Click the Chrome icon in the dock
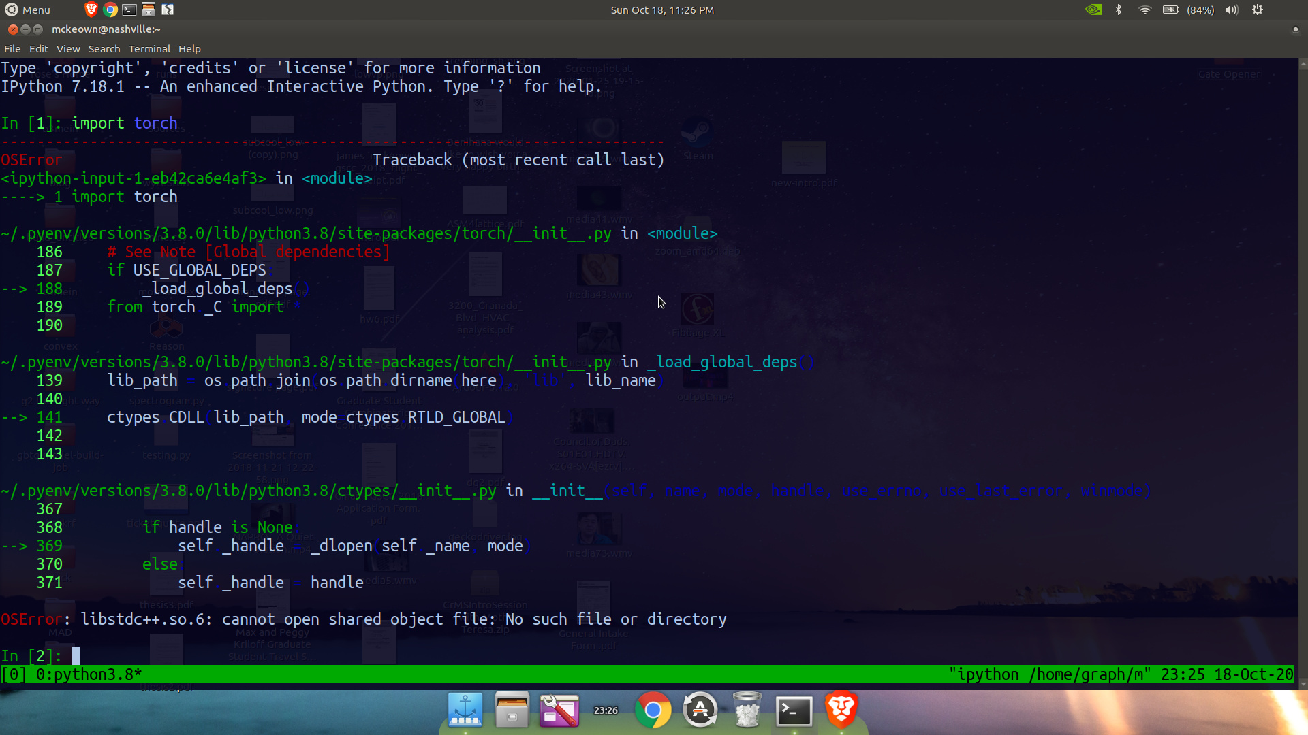Image resolution: width=1308 pixels, height=735 pixels. click(653, 710)
